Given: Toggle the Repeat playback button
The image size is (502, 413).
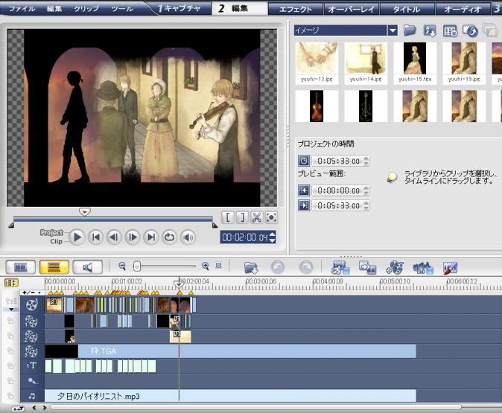Looking at the screenshot, I should point(169,237).
